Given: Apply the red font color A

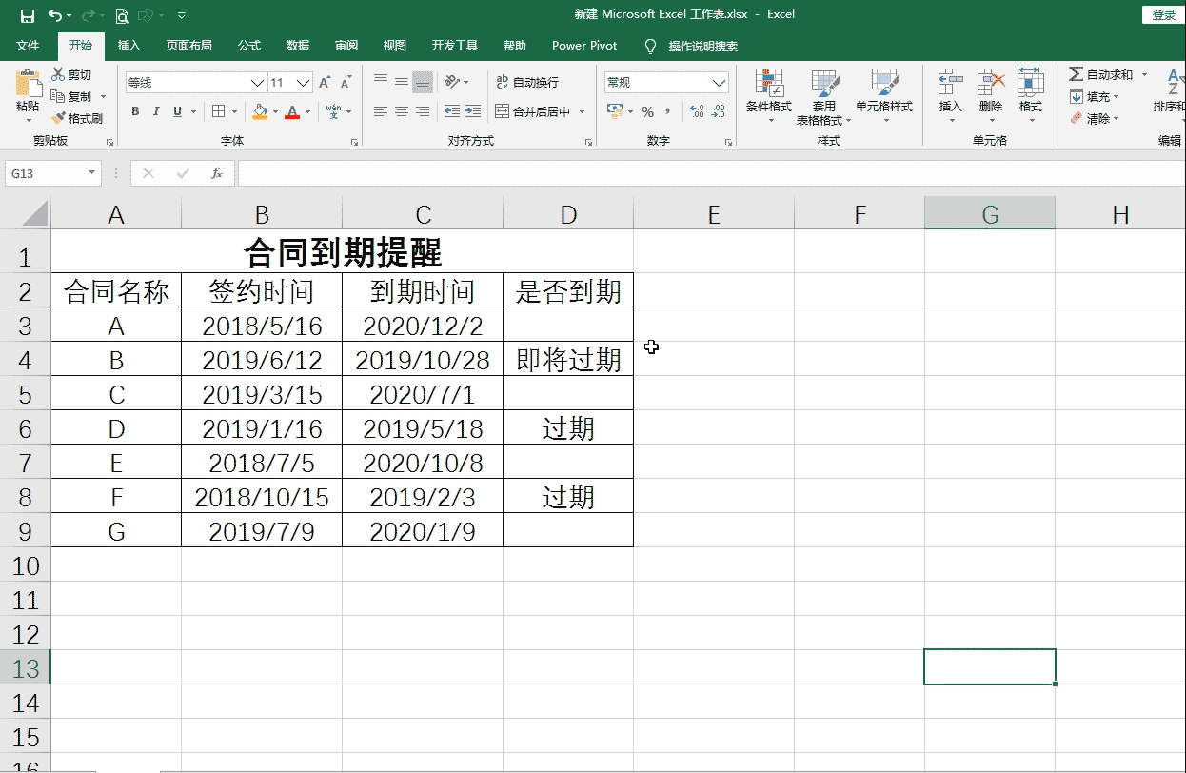Looking at the screenshot, I should click(293, 111).
